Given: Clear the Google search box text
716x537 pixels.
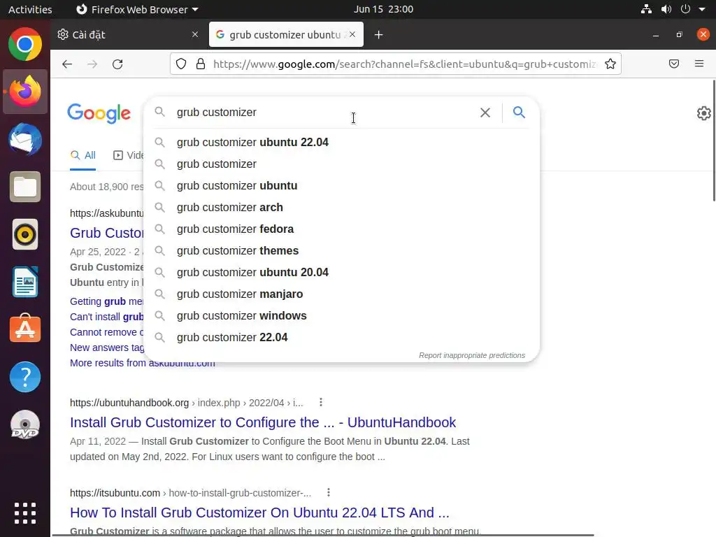Looking at the screenshot, I should (485, 113).
